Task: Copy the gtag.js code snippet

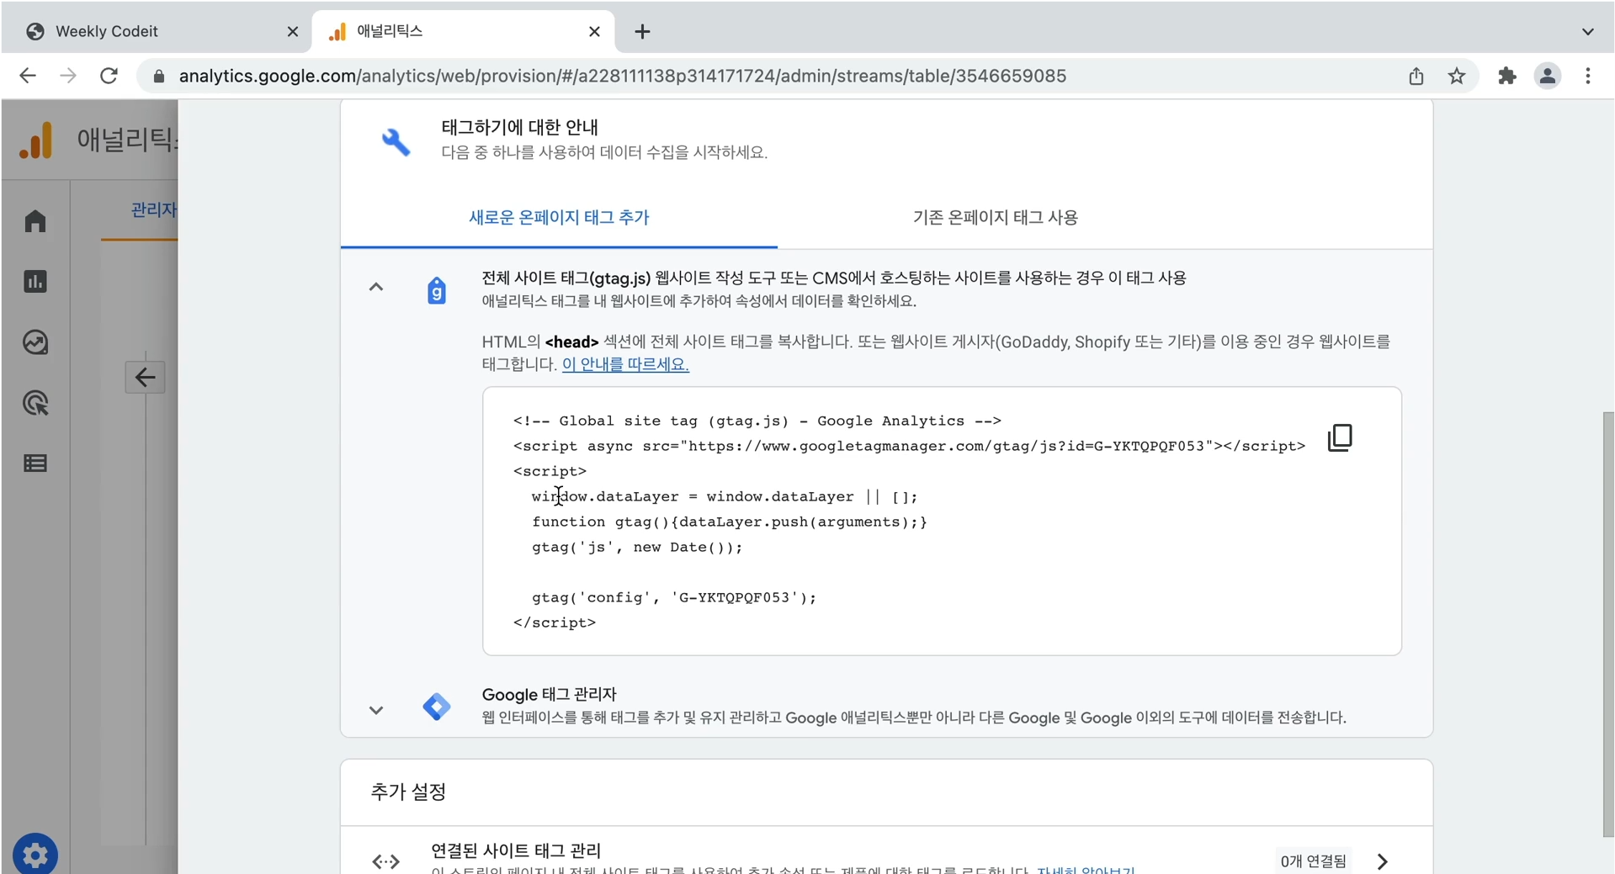Action: pos(1340,437)
